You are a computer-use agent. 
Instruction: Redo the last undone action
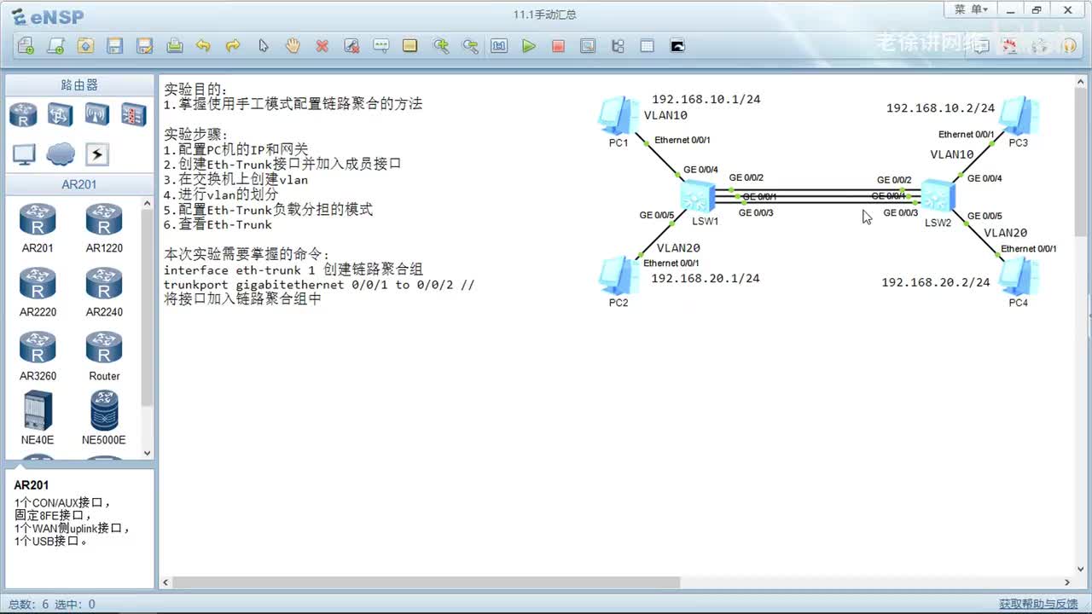coord(233,46)
